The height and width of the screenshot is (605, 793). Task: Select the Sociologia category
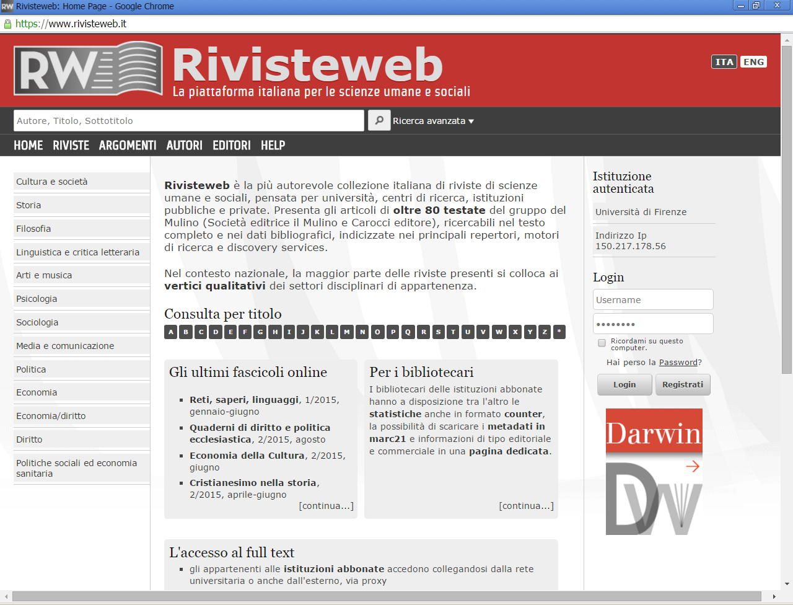82,322
